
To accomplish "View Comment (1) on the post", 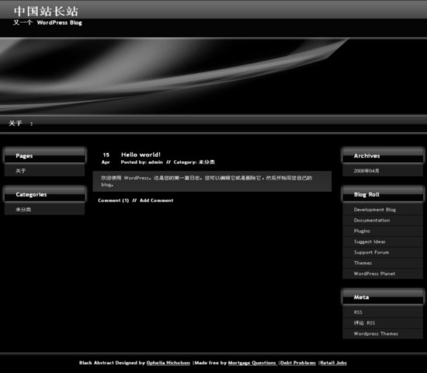I will (x=113, y=200).
